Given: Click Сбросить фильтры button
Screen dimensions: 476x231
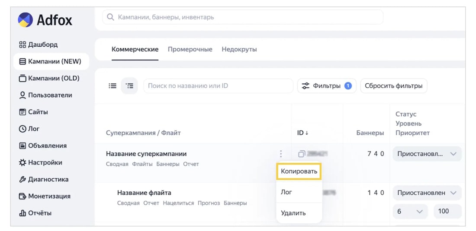Looking at the screenshot, I should (x=393, y=86).
